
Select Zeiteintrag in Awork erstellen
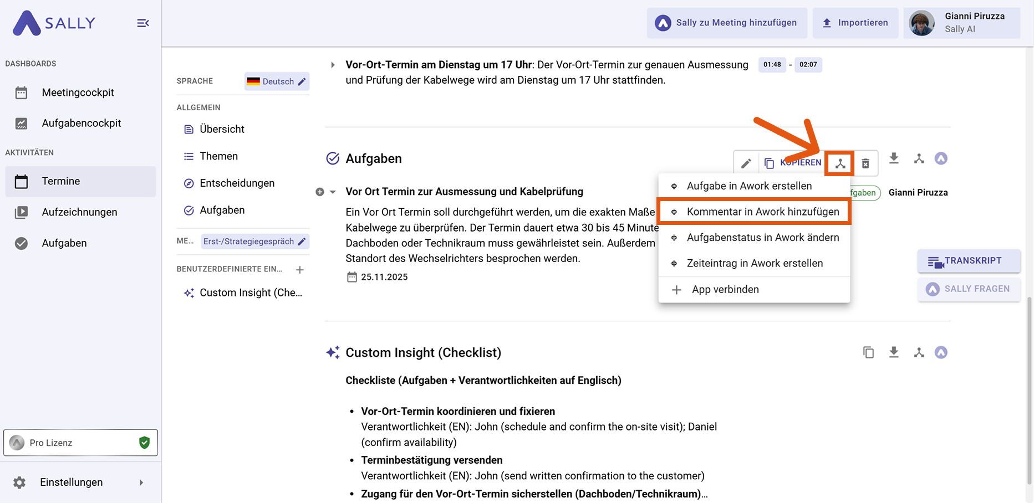click(754, 263)
